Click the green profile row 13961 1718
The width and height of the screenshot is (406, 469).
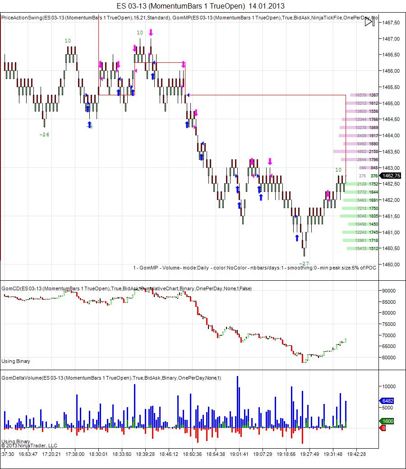click(x=360, y=240)
